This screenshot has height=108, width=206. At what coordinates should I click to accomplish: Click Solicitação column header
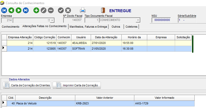(x=183, y=37)
